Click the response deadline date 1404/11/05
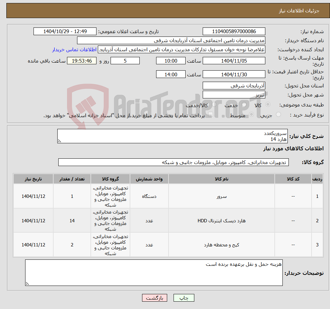The image size is (330, 309). 234,61
